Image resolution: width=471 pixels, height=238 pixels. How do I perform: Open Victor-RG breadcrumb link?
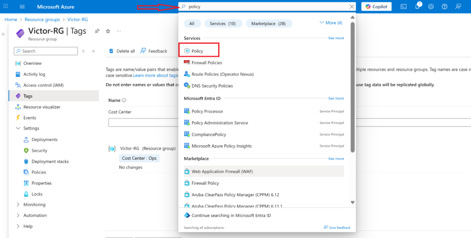77,19
